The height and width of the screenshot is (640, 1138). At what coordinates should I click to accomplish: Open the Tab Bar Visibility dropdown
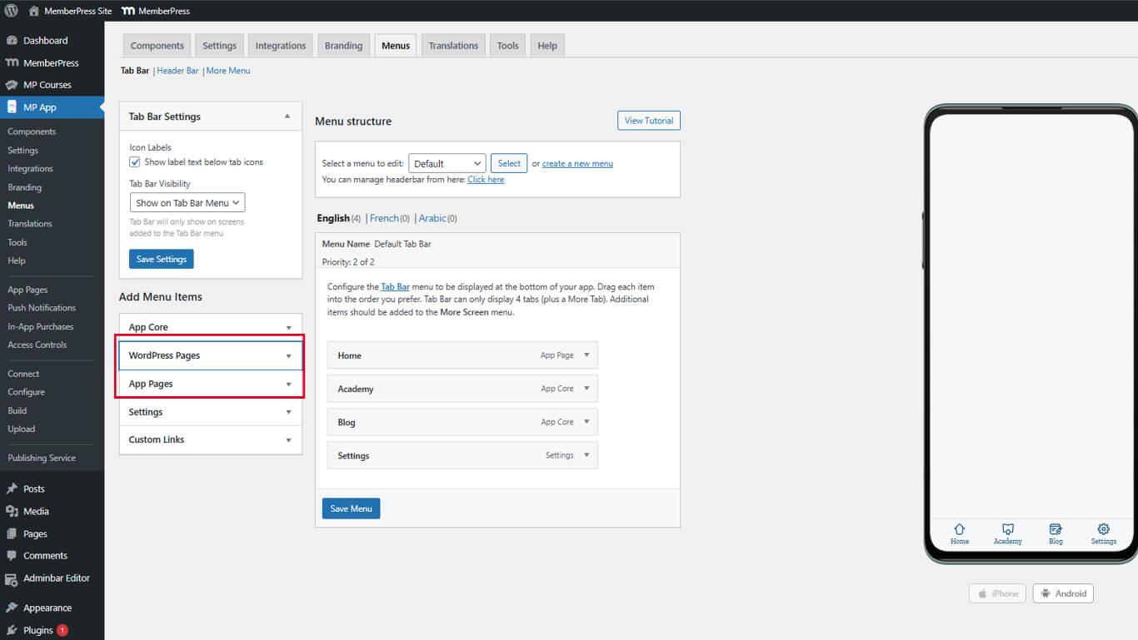coord(187,202)
